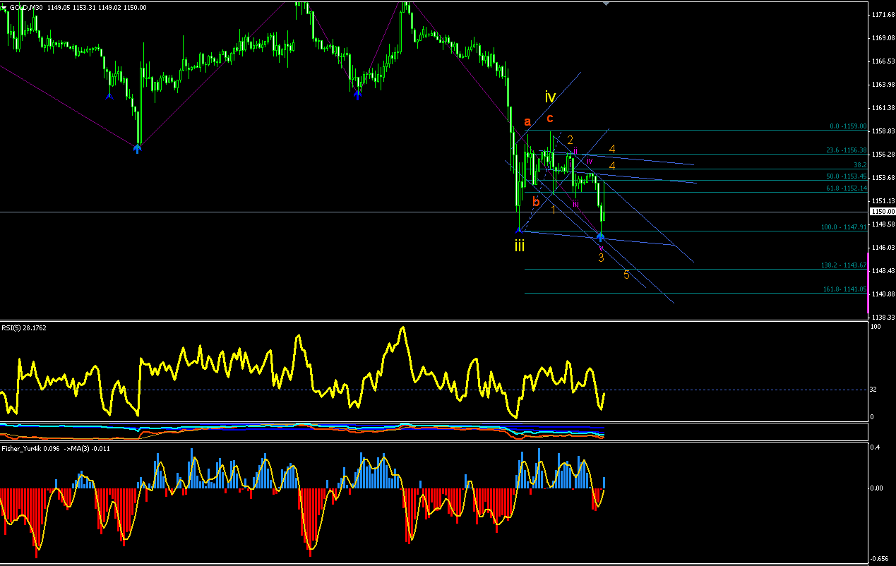Click the orange 1 wave label
This screenshot has width=896, height=566.
click(x=554, y=210)
